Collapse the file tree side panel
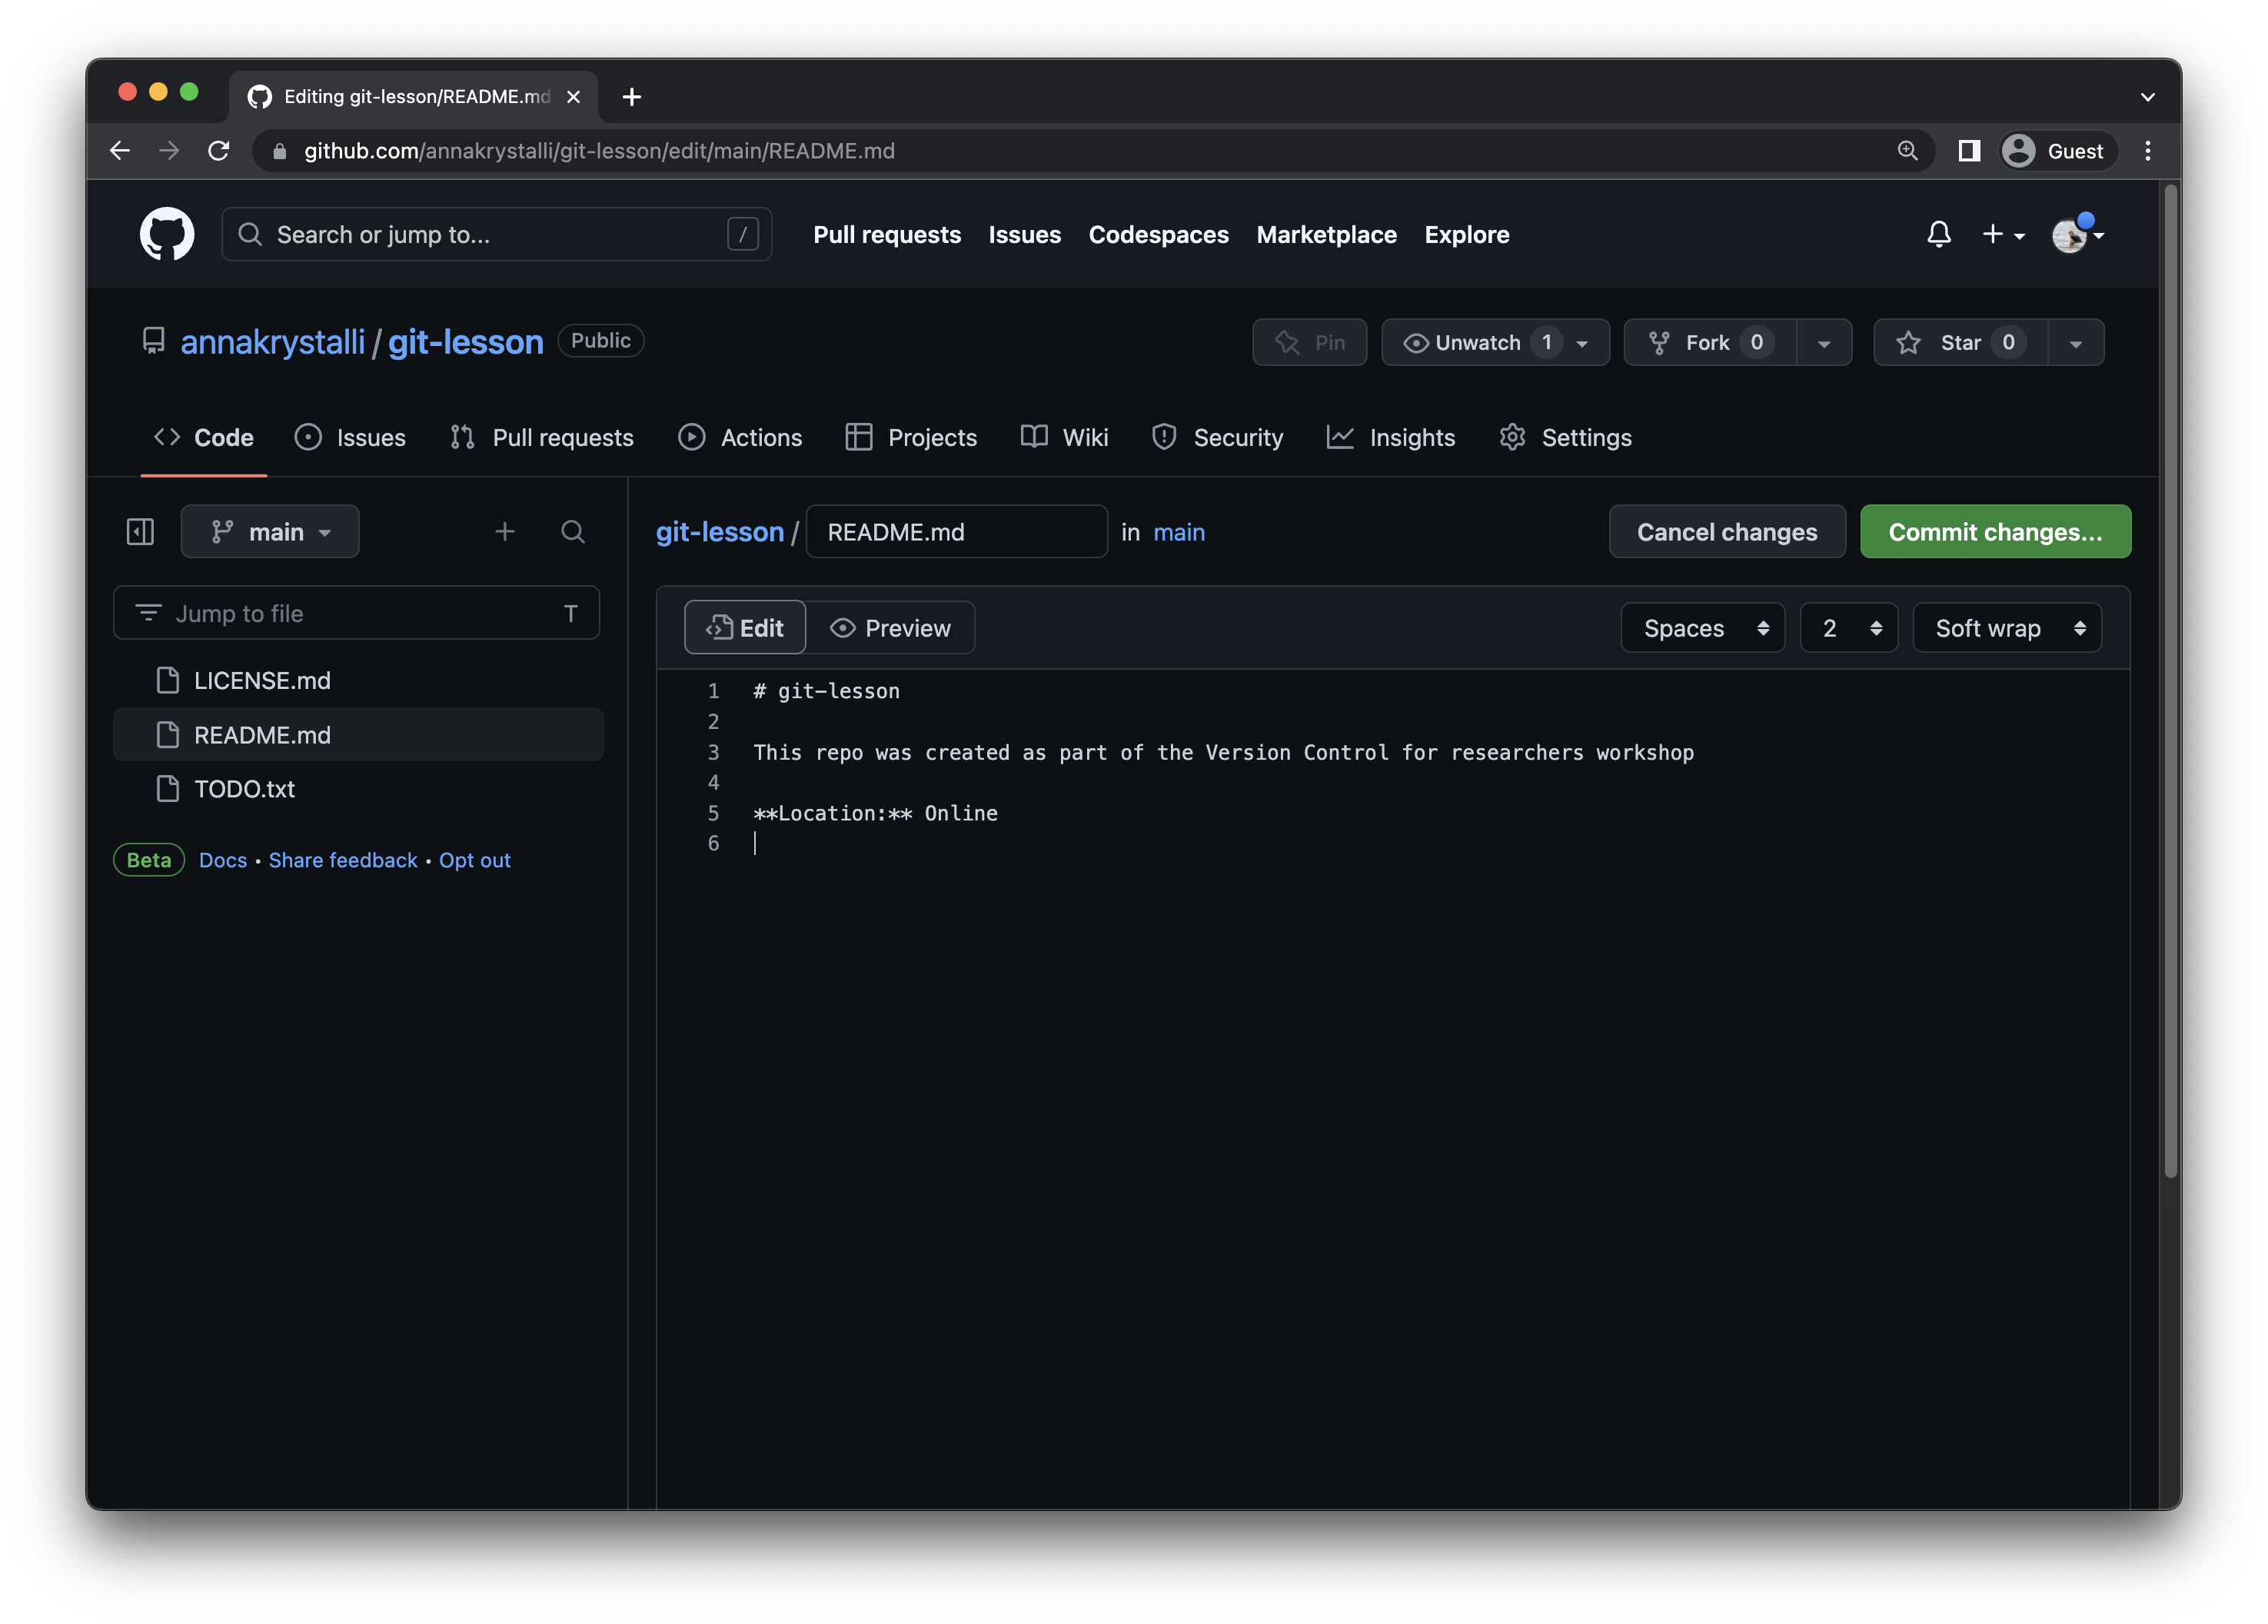 click(140, 531)
